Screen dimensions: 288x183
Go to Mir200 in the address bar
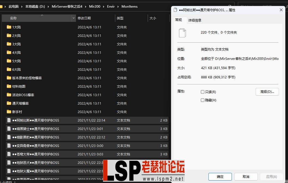tap(95, 7)
